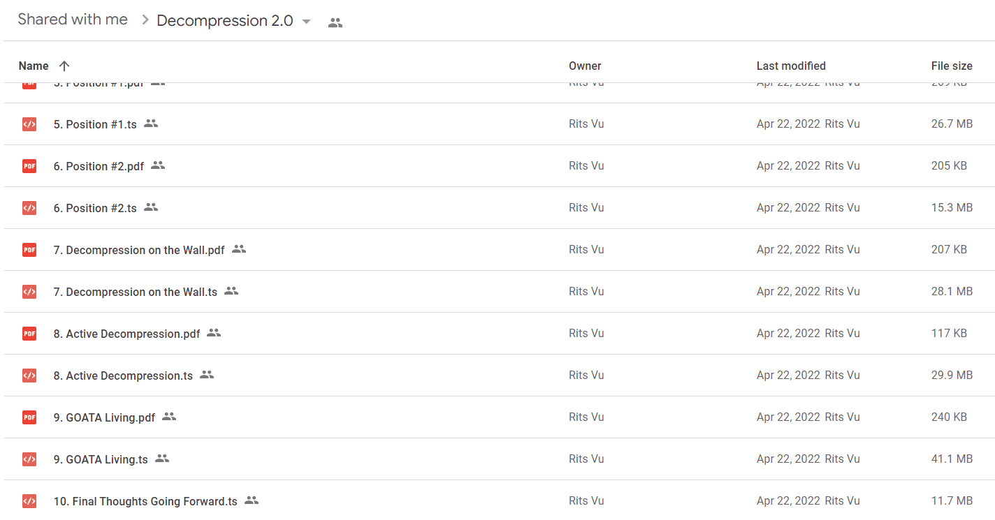Image resolution: width=995 pixels, height=520 pixels.
Task: Click the Owner column header
Action: (585, 66)
